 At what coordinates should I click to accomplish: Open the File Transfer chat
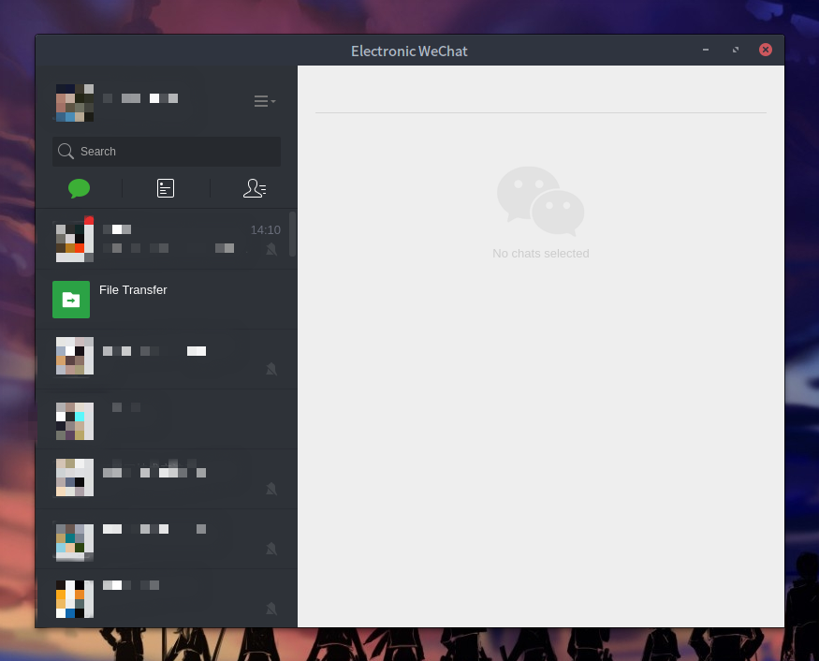point(167,300)
